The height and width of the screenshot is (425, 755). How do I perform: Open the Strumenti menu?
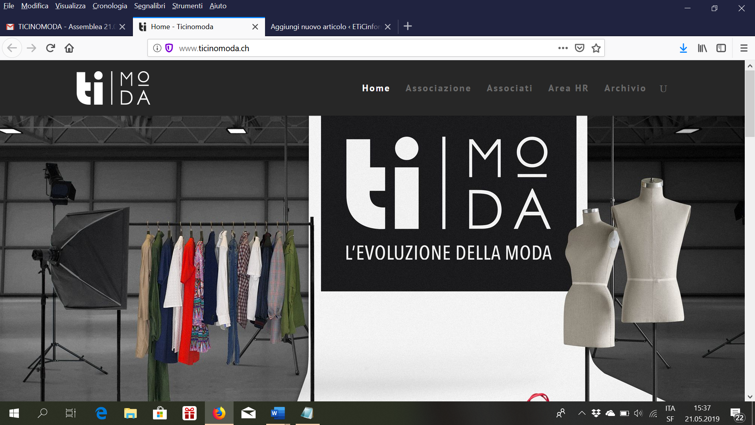pos(187,6)
